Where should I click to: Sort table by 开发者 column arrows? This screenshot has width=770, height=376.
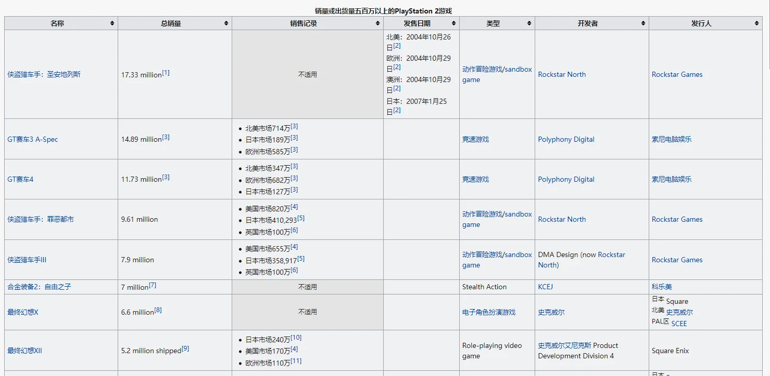click(643, 23)
